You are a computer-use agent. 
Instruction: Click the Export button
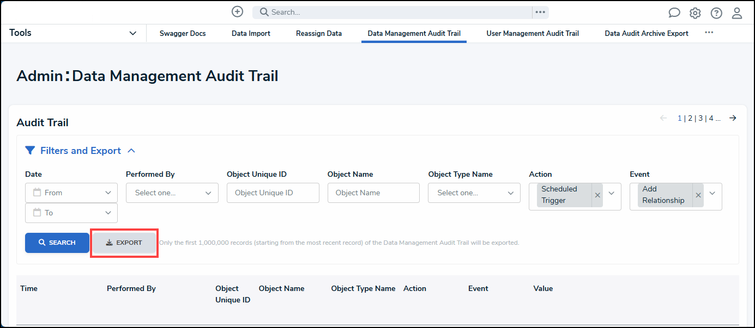pyautogui.click(x=124, y=243)
